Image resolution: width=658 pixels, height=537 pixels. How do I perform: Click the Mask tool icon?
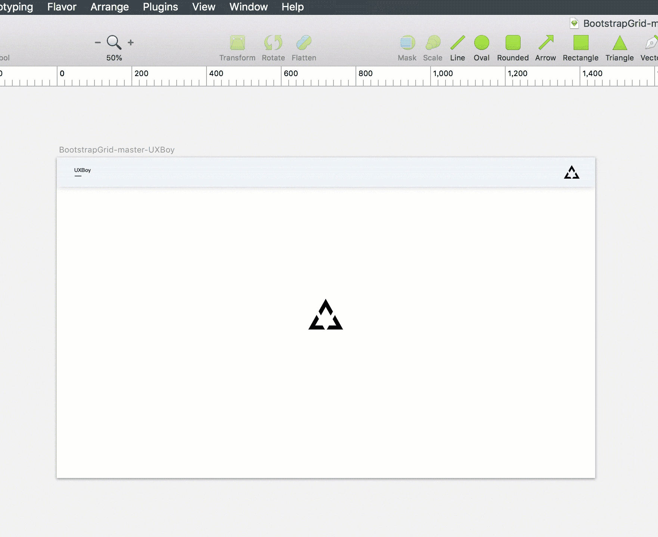[407, 43]
